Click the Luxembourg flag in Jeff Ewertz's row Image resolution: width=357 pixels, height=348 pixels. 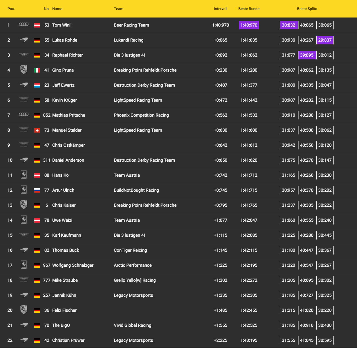(x=37, y=85)
